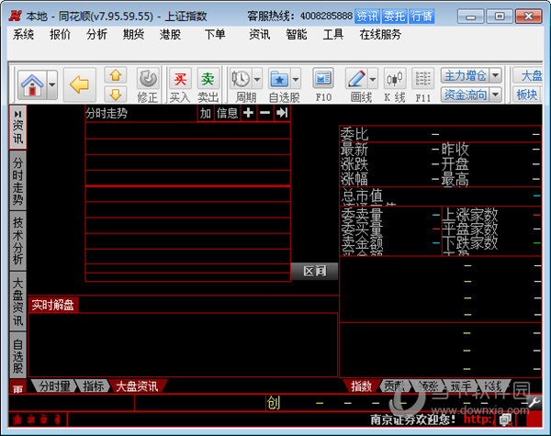
Task: Expand the 资金流向 dropdown arrow
Action: pos(496,95)
